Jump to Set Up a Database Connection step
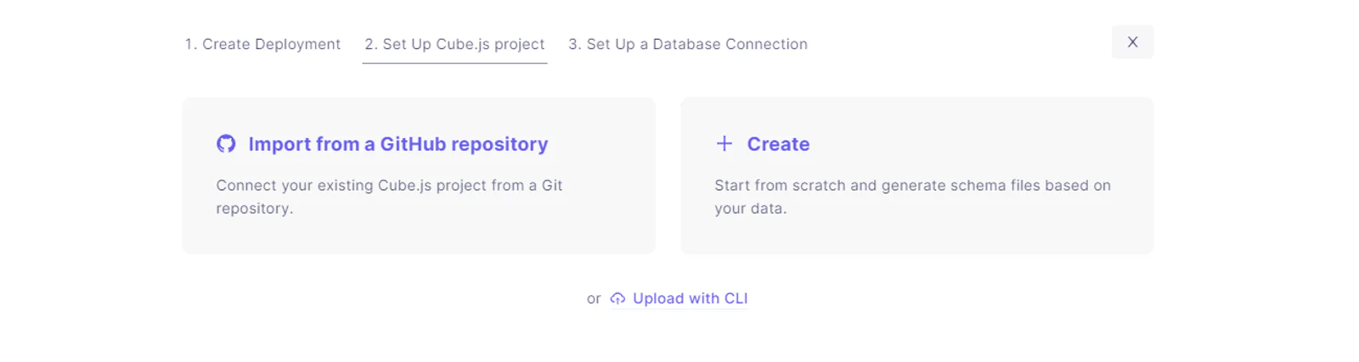Image resolution: width=1359 pixels, height=362 pixels. click(x=688, y=44)
